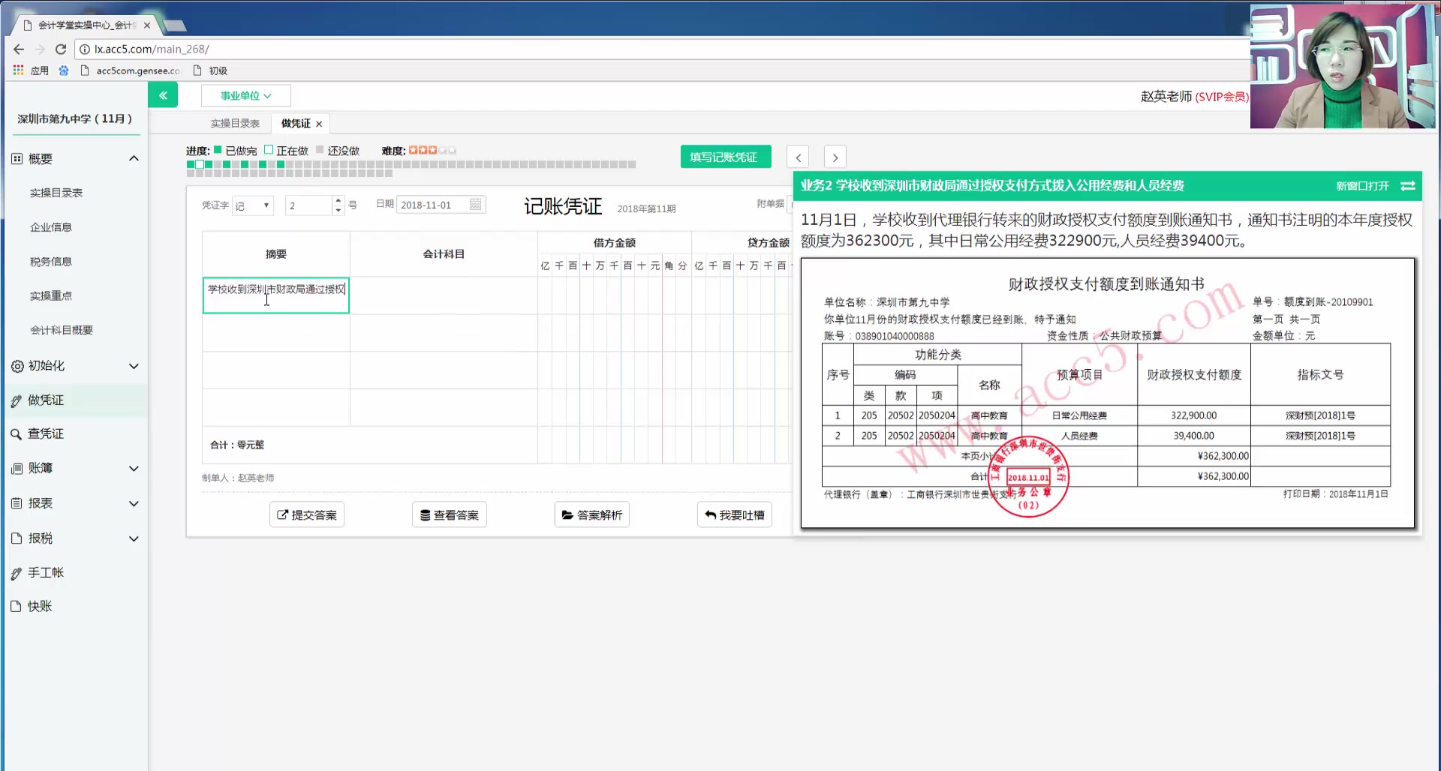Collapse the sidebar using the « icon
Screen dimensions: 1441x771
163,94
